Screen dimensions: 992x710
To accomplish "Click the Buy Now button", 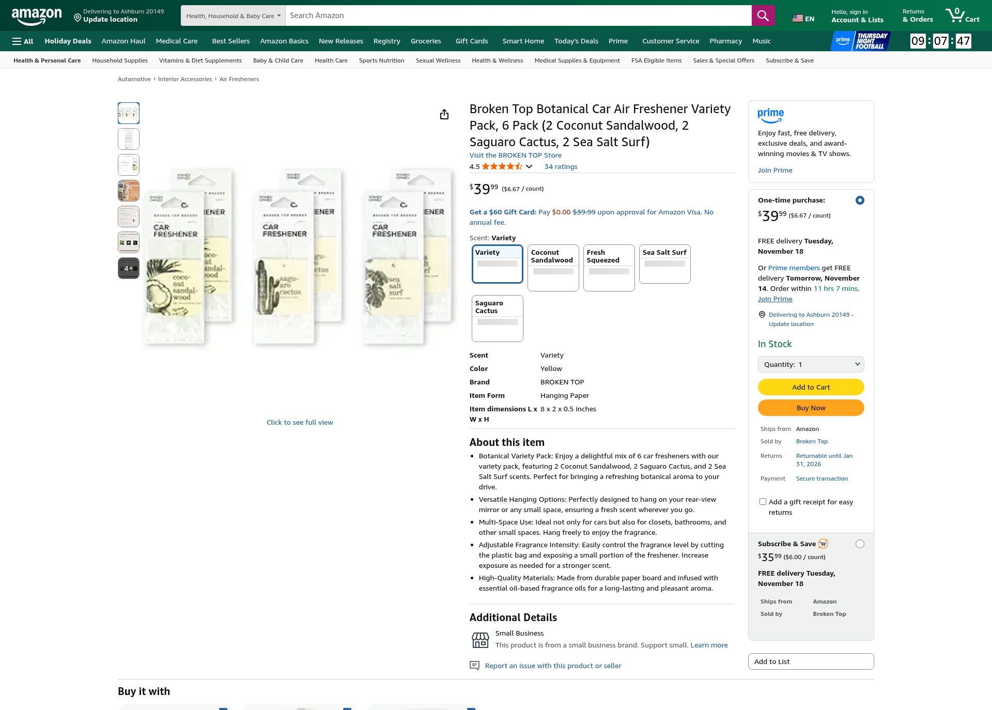I will point(811,408).
